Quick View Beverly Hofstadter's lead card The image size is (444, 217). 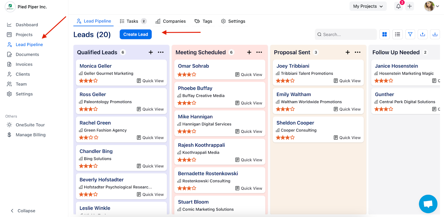150,195
